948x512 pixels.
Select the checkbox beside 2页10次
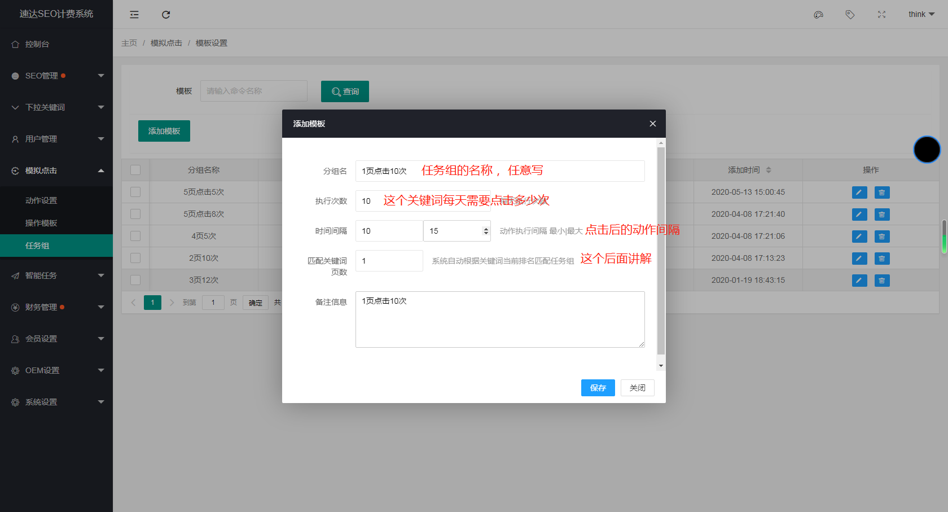click(x=135, y=258)
